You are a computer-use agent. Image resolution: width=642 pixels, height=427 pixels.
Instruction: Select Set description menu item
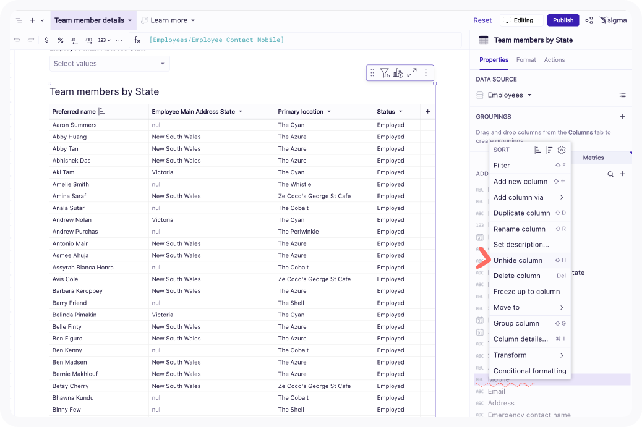(x=530, y=245)
